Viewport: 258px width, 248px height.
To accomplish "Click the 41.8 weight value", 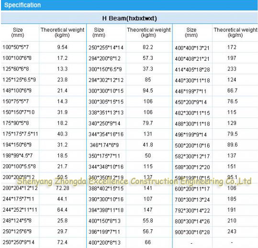I will [x=148, y=145].
